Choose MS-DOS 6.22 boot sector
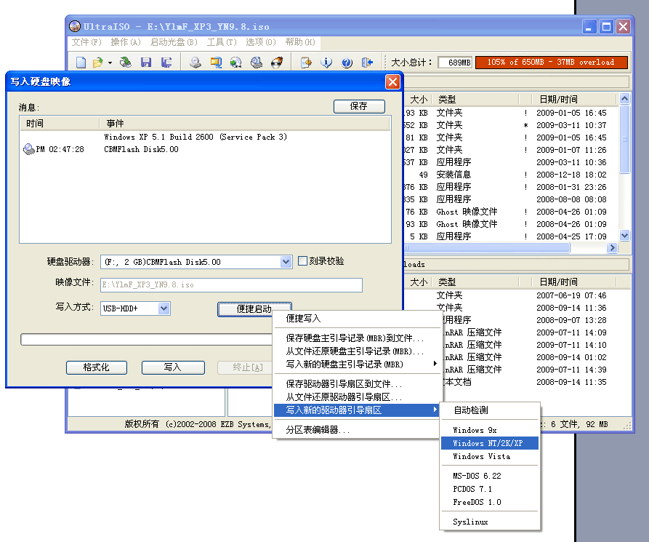 [x=490, y=476]
